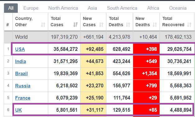
Task: Select Russia new deaths +799
Action: tap(151, 86)
